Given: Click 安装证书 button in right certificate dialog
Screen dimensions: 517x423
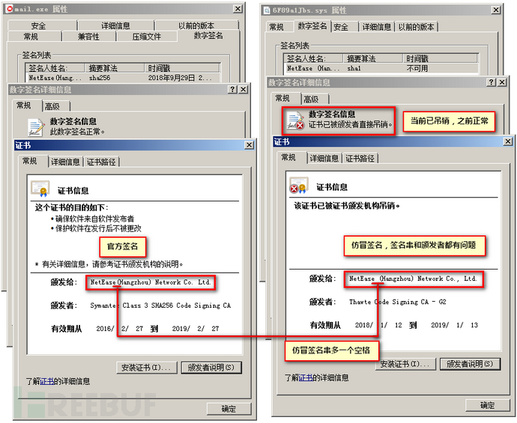Looking at the screenshot, I should tap(405, 364).
